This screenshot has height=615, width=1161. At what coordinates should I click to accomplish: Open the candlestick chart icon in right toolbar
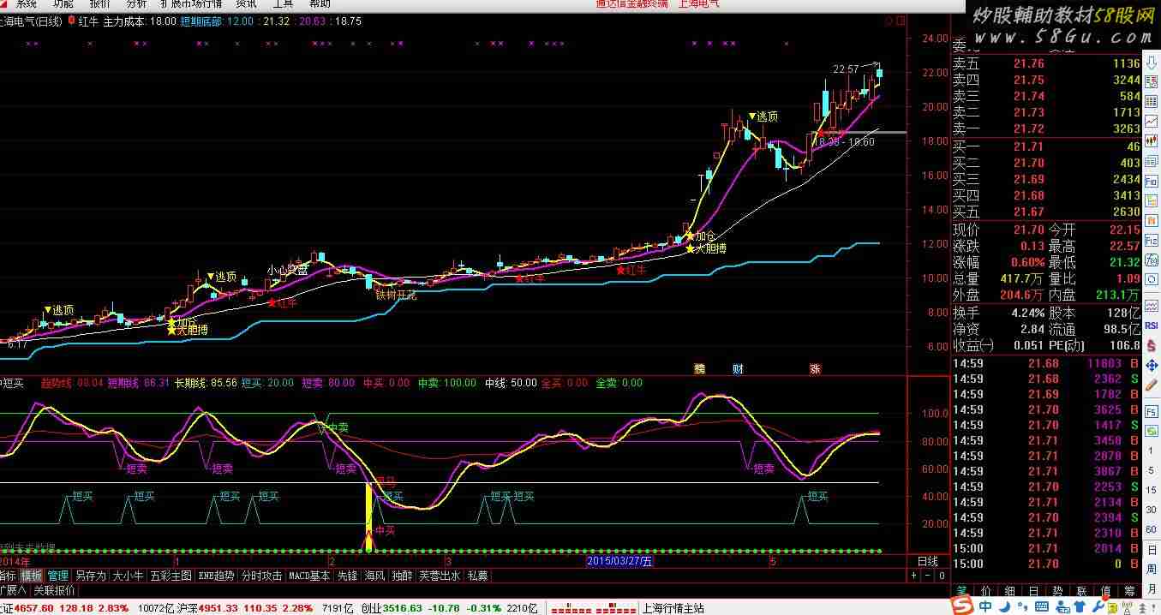[1151, 140]
